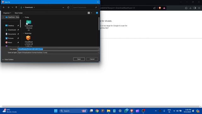Open recent locations dropdown arrow
This screenshot has width=202, height=114.
[12, 8]
